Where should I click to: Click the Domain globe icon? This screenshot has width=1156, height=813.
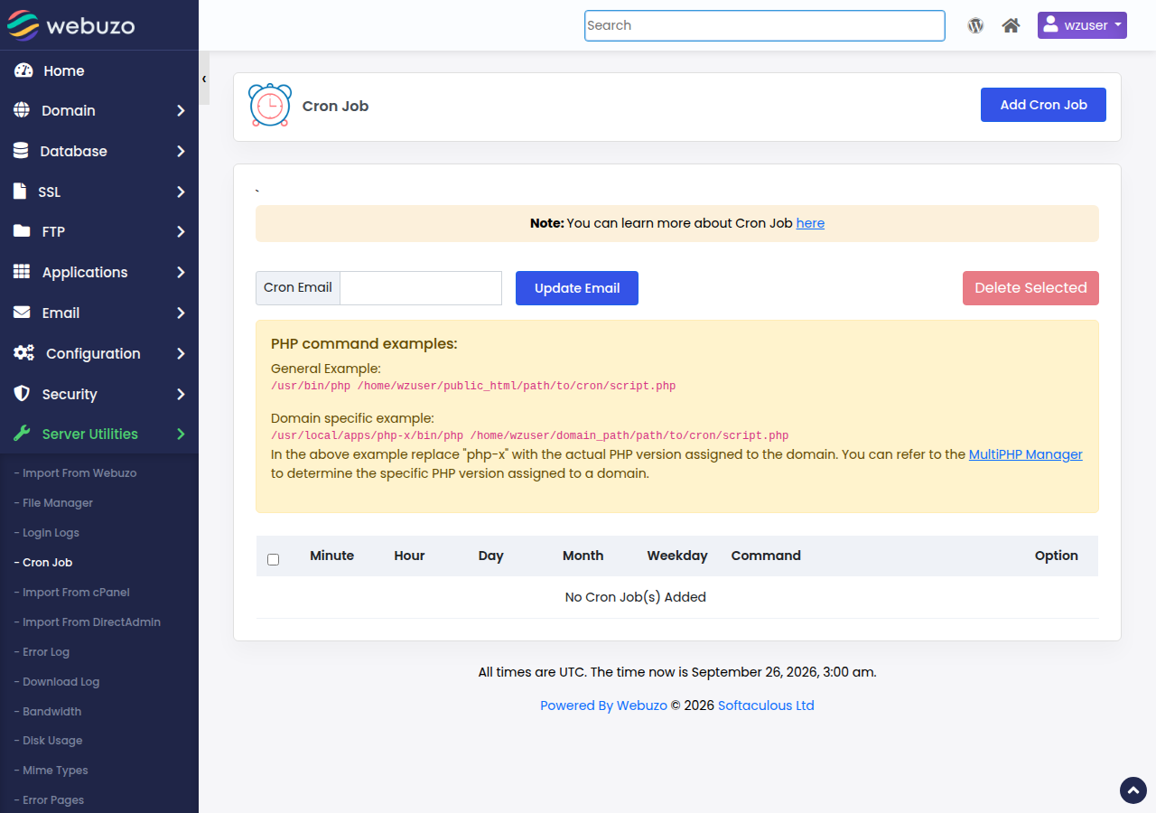(22, 110)
